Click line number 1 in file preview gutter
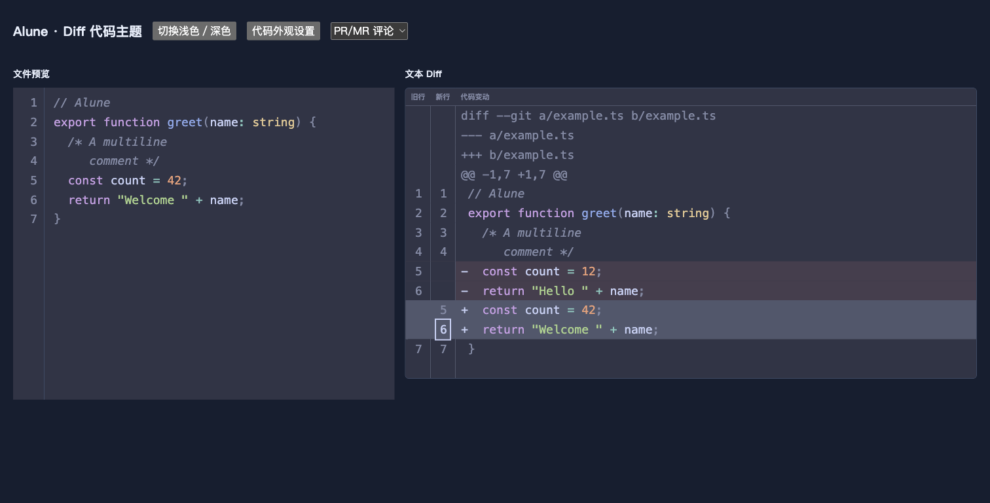The width and height of the screenshot is (990, 503). pyautogui.click(x=34, y=103)
